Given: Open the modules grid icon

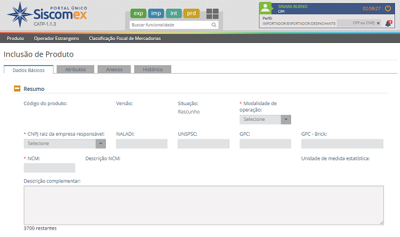Looking at the screenshot, I should [x=212, y=14].
